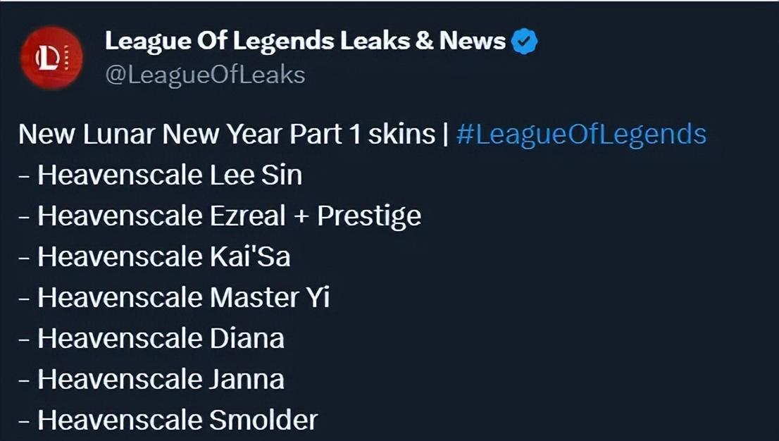
Task: Select the Heavenscale Kai'Sa line
Action: click(x=163, y=256)
